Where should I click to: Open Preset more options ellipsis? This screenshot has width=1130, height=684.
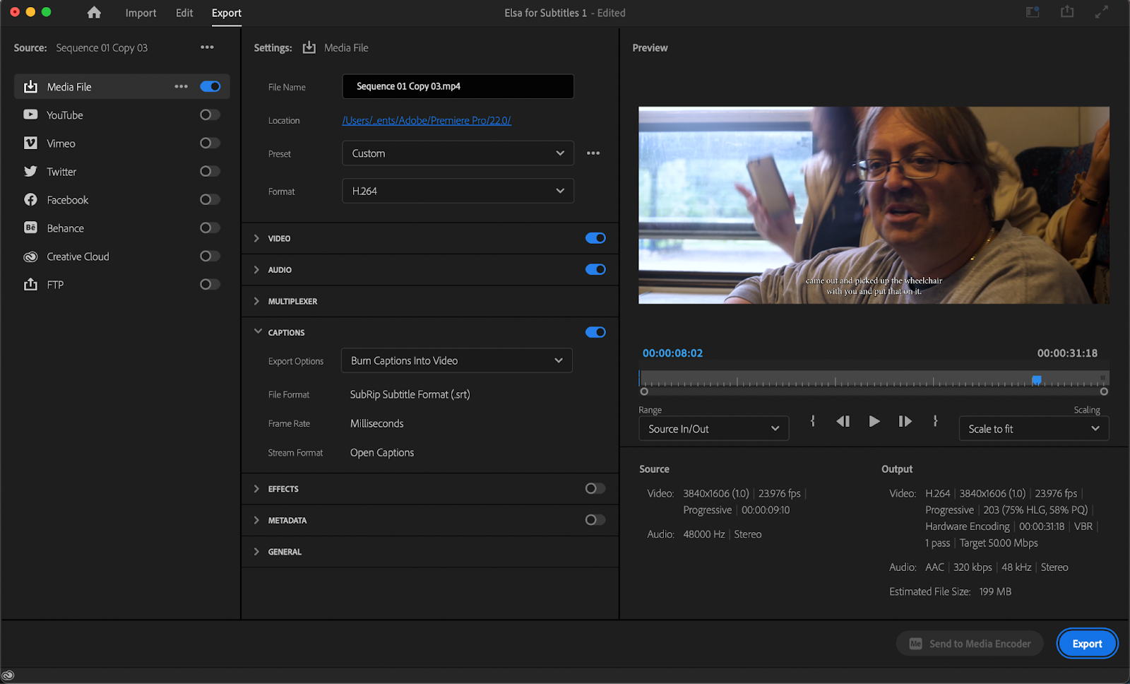click(x=593, y=153)
